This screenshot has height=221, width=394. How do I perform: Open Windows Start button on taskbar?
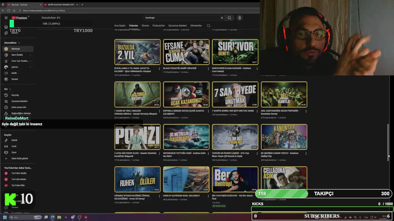[x=5, y=217]
